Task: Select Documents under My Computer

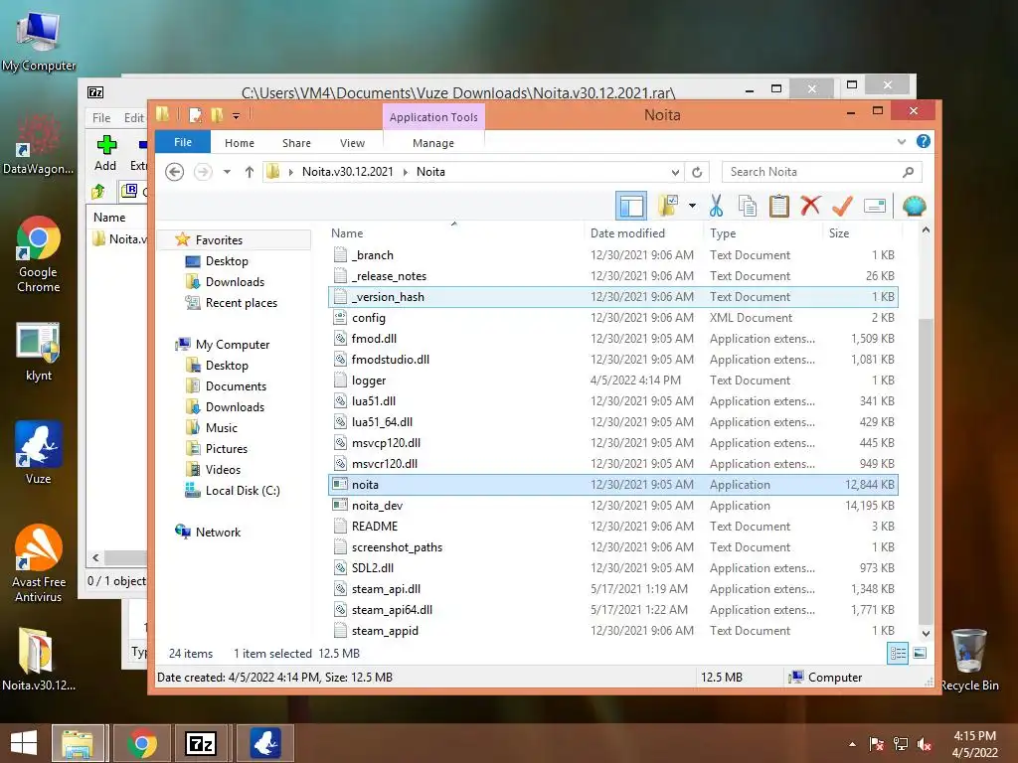Action: click(x=236, y=386)
